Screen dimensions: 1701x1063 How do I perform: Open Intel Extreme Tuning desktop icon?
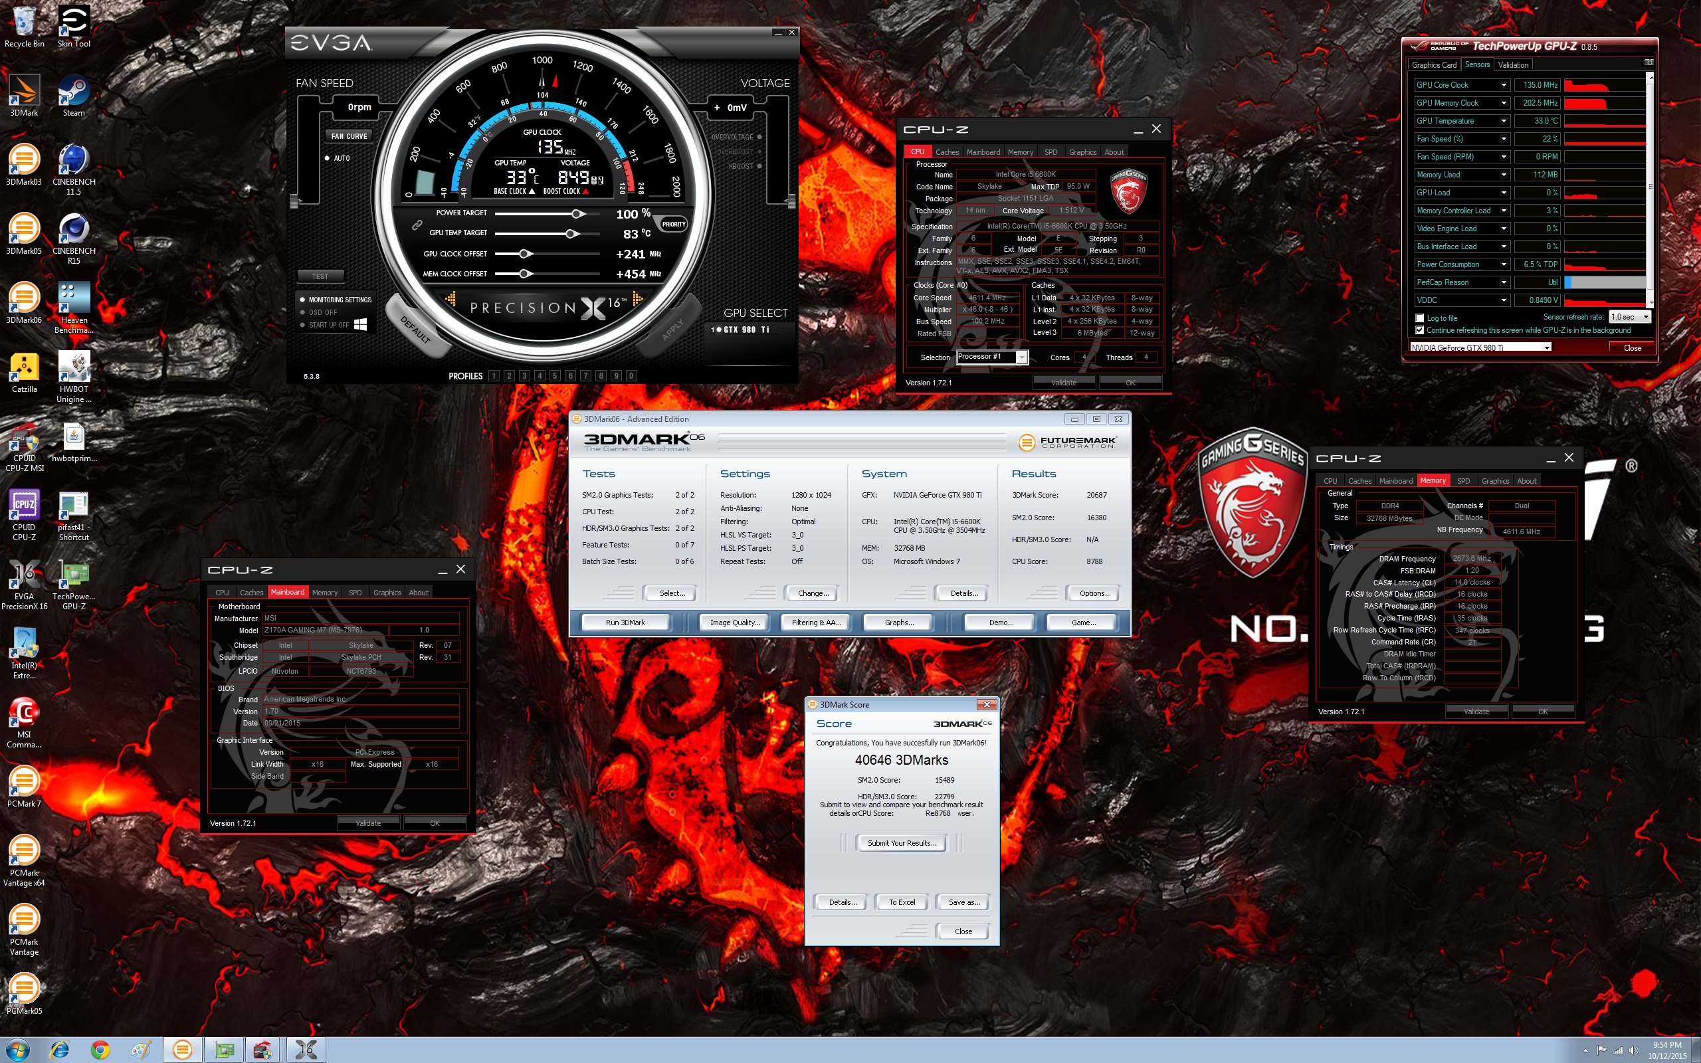tap(24, 654)
